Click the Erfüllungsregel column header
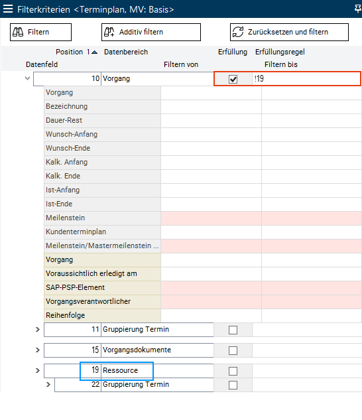Image resolution: width=362 pixels, height=420 pixels. pos(280,52)
